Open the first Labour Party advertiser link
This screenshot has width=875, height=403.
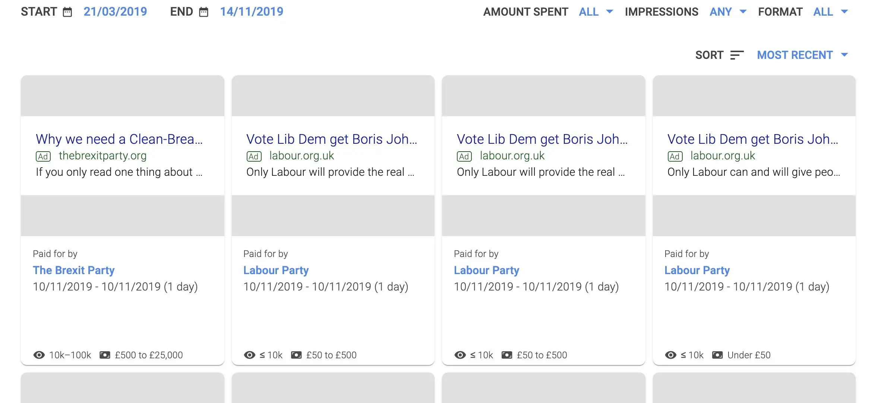(276, 270)
